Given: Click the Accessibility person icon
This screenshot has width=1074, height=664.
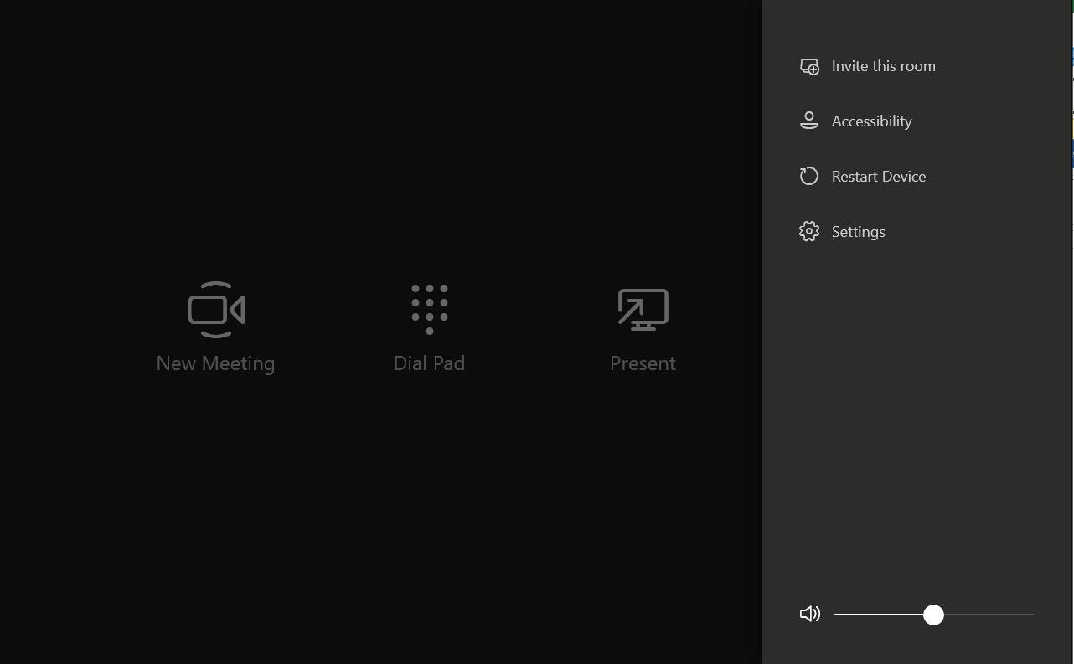Looking at the screenshot, I should pos(808,121).
